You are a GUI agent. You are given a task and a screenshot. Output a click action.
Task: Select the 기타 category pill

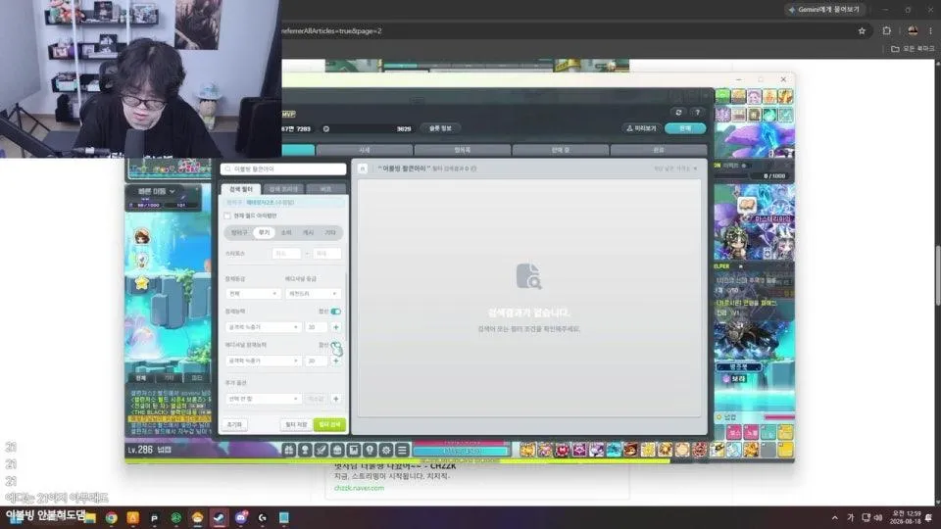330,233
